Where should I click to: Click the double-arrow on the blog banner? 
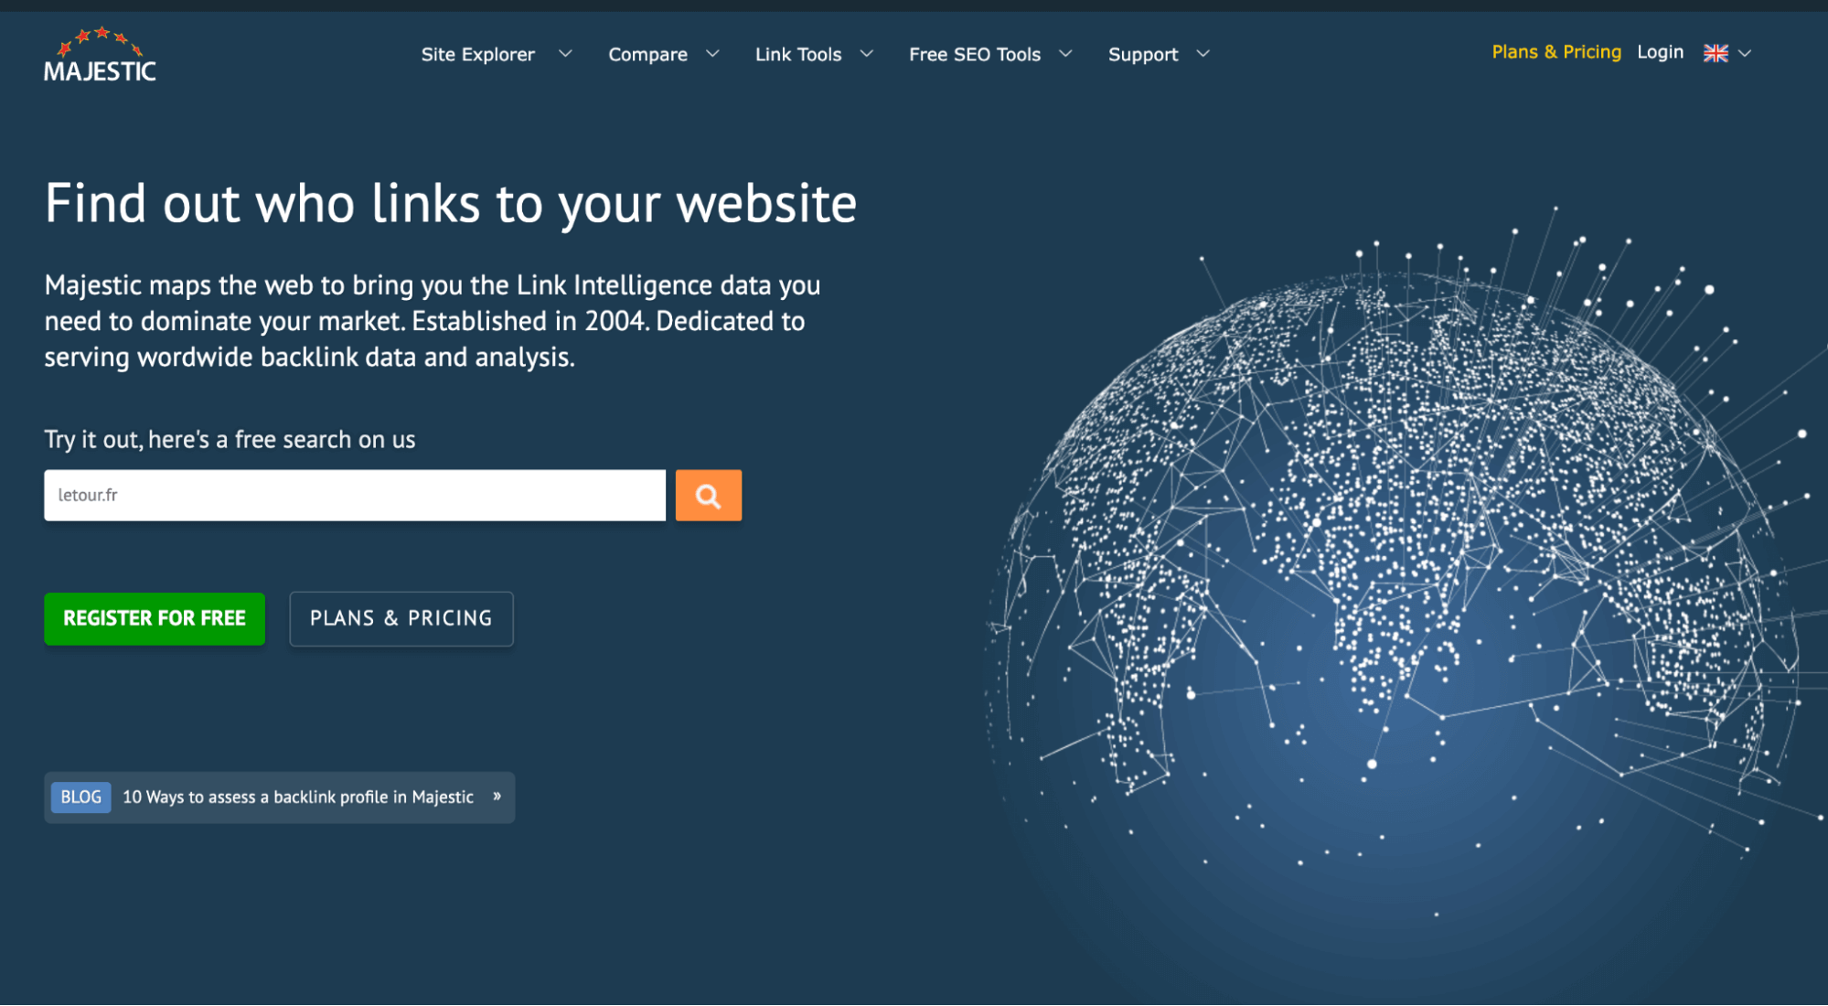pos(497,797)
